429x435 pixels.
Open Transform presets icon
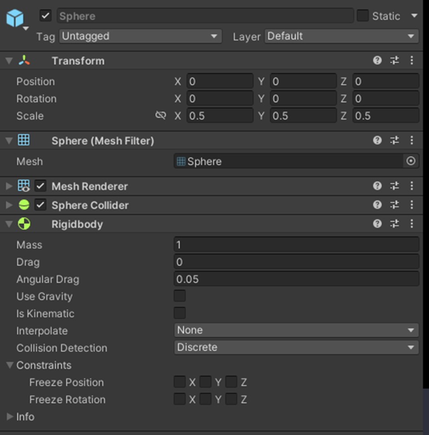(x=394, y=60)
